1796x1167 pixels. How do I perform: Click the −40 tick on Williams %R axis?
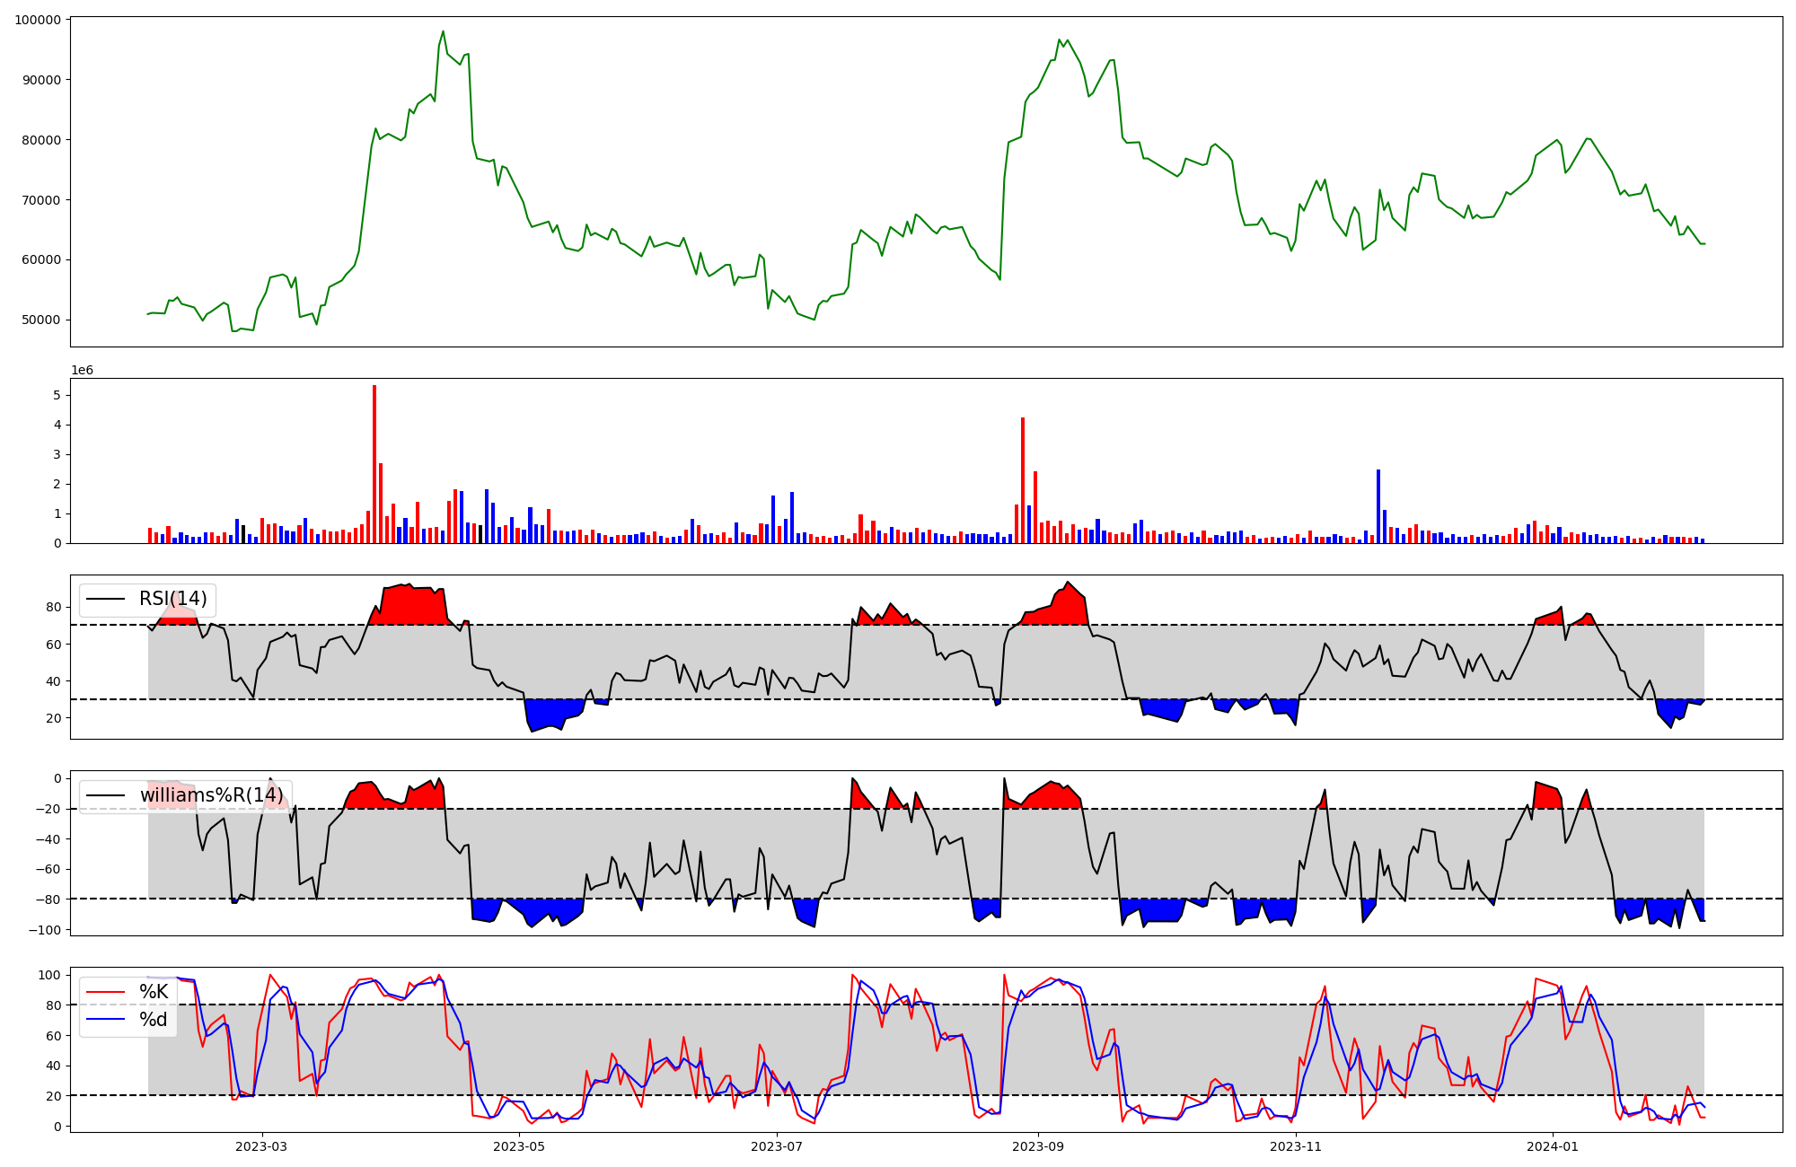pyautogui.click(x=48, y=839)
